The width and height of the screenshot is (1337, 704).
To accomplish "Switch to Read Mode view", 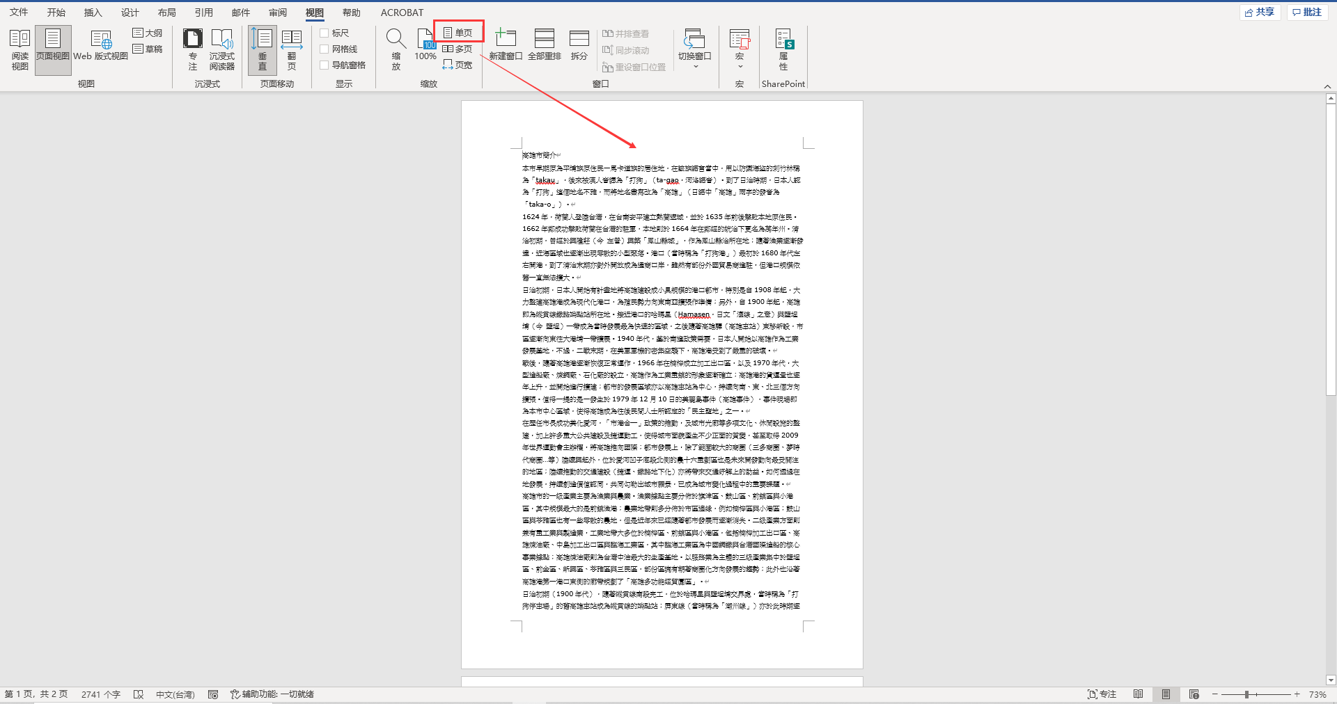I will [x=19, y=50].
